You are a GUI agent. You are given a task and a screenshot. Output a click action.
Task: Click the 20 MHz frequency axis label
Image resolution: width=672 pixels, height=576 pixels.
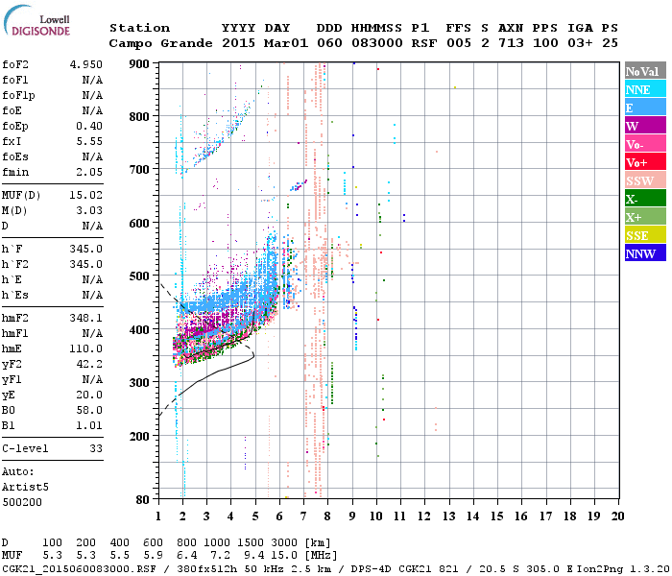pos(617,516)
